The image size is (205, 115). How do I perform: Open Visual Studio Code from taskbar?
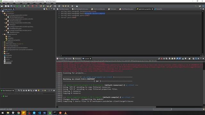click(39, 113)
